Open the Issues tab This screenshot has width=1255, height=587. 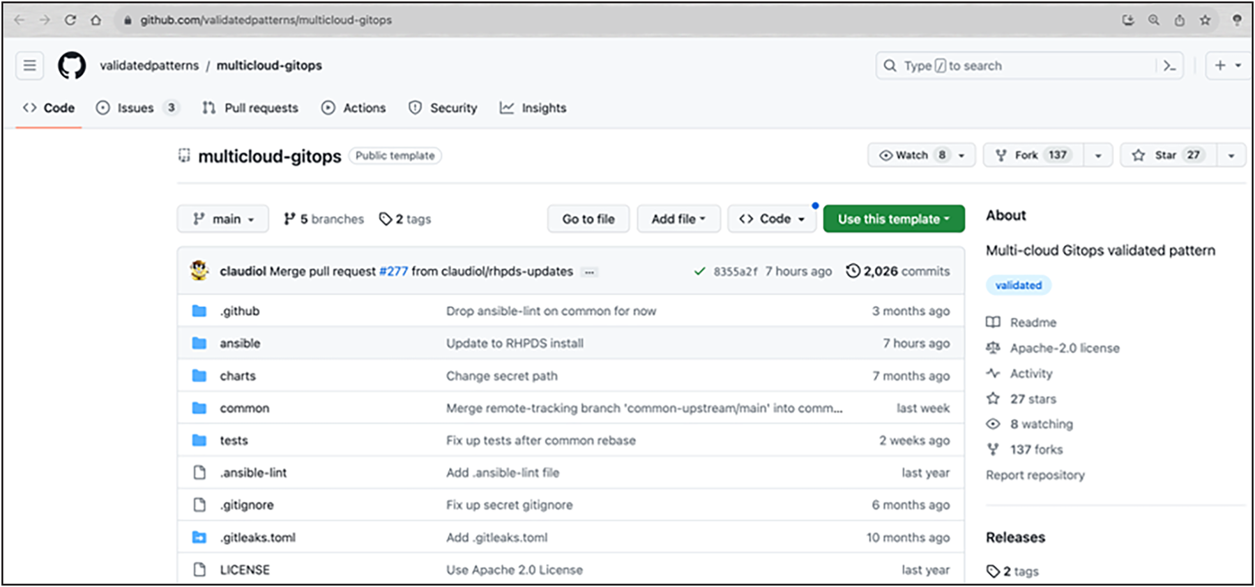pyautogui.click(x=137, y=108)
